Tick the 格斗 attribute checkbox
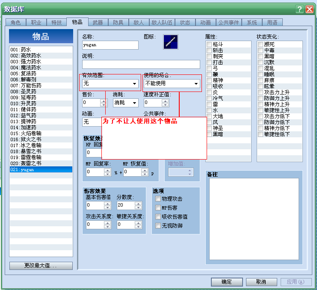 click(209, 44)
